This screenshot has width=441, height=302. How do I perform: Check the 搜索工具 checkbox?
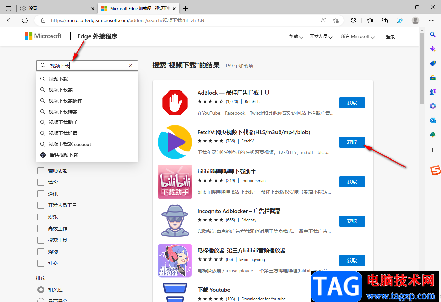point(41,240)
